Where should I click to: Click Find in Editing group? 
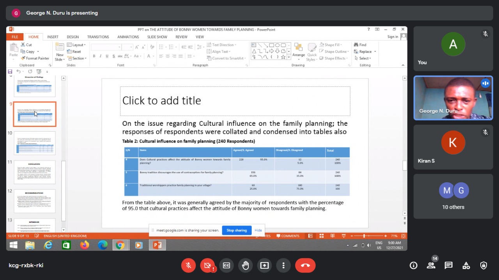coord(360,45)
